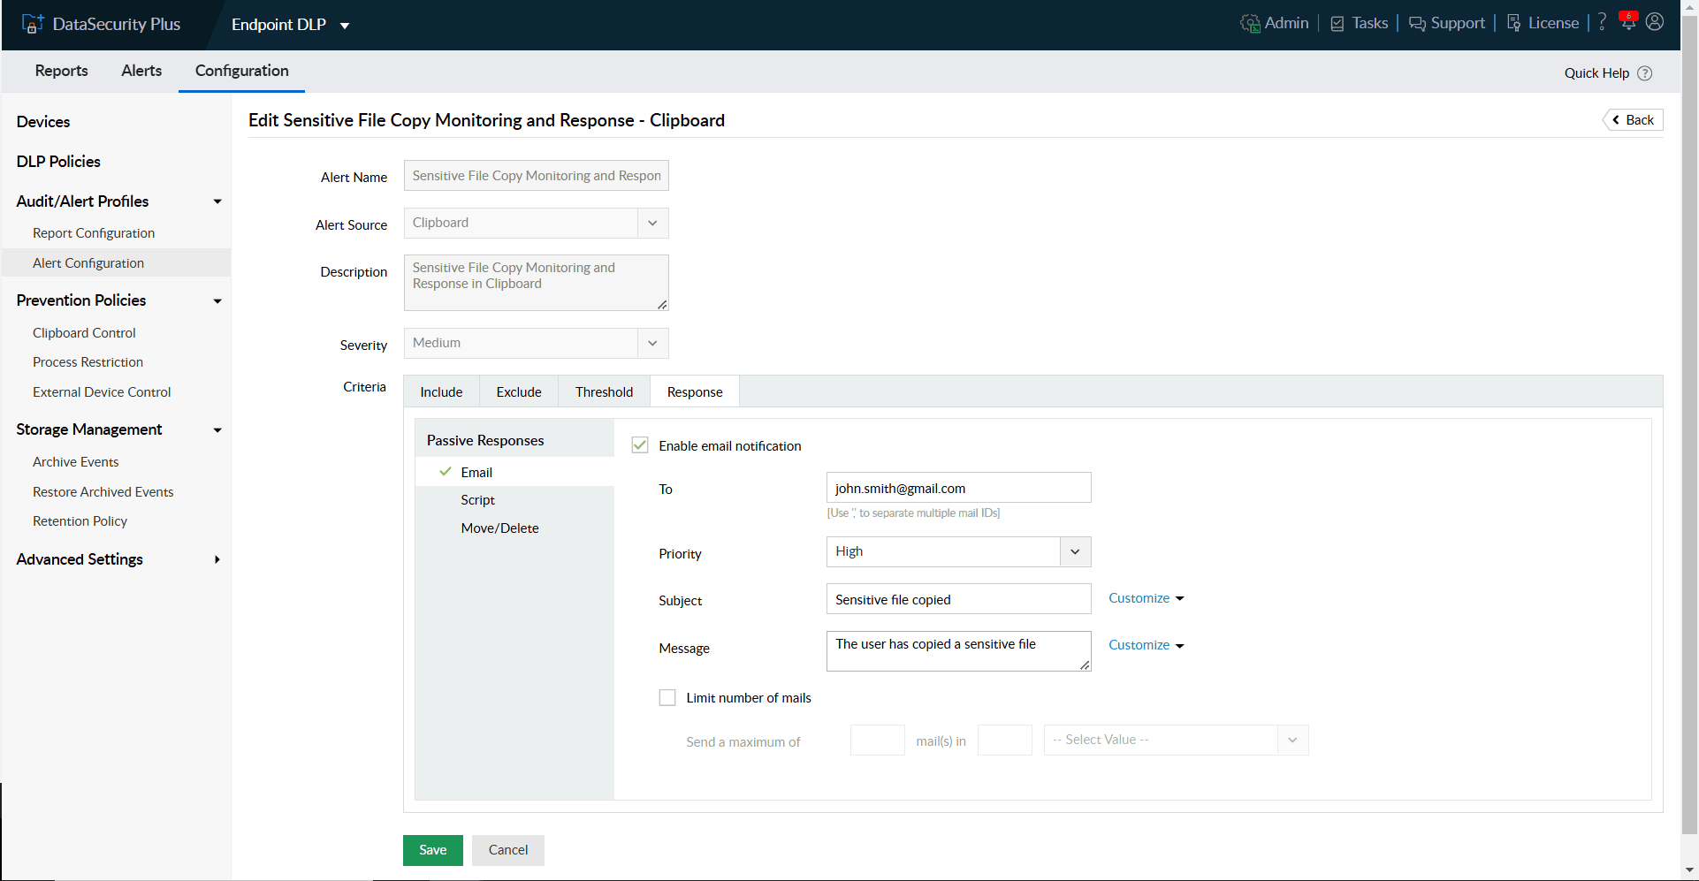1699x881 pixels.
Task: Open Alert Configuration in the sidebar
Action: [116, 262]
